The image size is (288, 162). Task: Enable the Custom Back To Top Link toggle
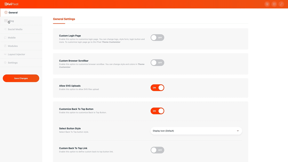(157, 150)
